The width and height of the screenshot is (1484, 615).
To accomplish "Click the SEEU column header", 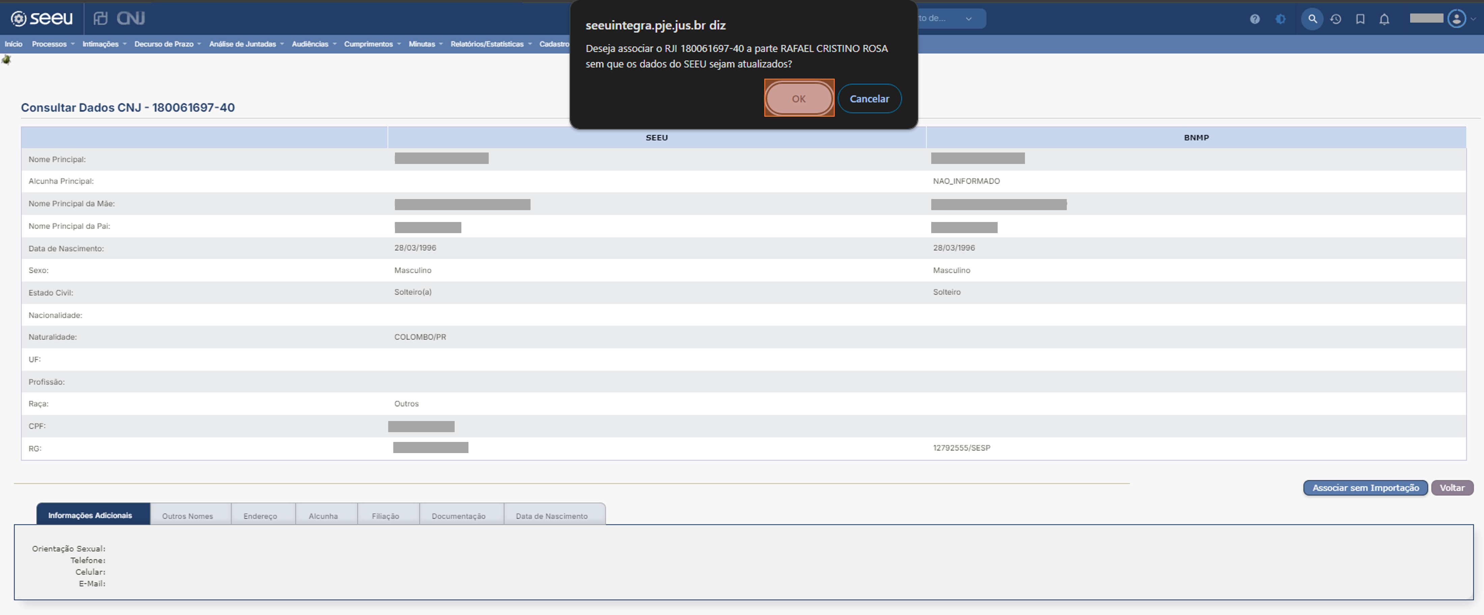I will tap(656, 137).
